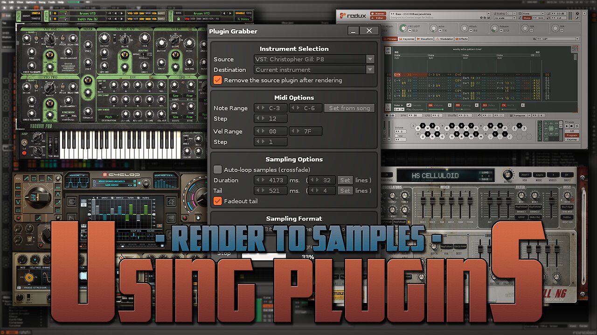Click the ENV button on Vacuum Pro part A
Screen dimensions: 597x335
[142, 13]
